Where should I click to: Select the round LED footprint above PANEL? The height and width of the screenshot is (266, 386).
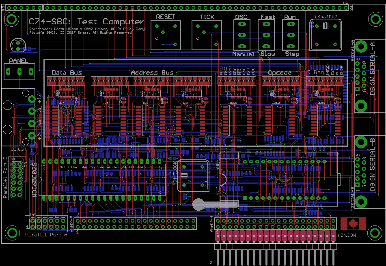pos(17,43)
